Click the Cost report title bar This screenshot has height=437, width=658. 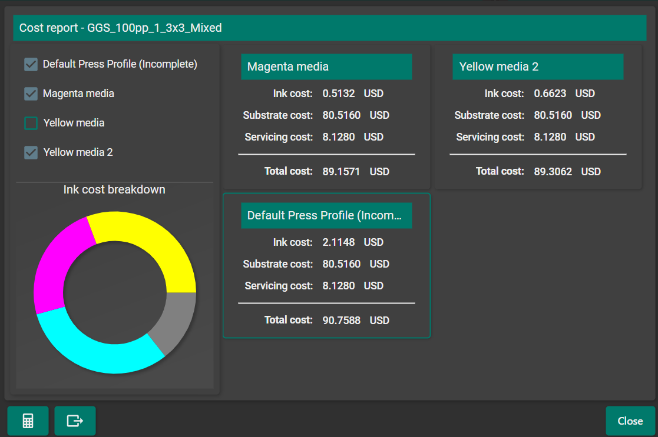click(329, 28)
